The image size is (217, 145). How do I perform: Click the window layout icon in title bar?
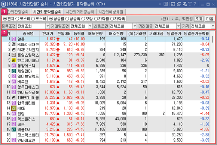pos(173,4)
